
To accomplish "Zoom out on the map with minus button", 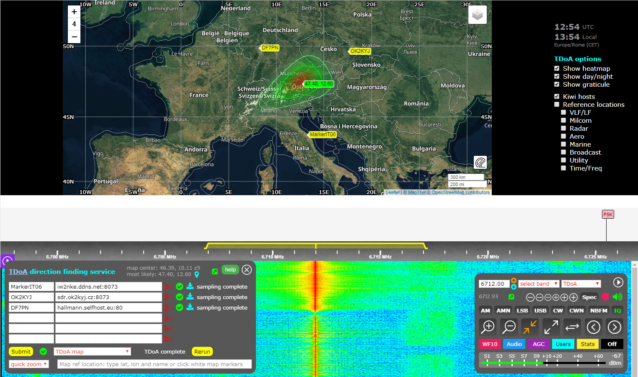I will click(74, 37).
